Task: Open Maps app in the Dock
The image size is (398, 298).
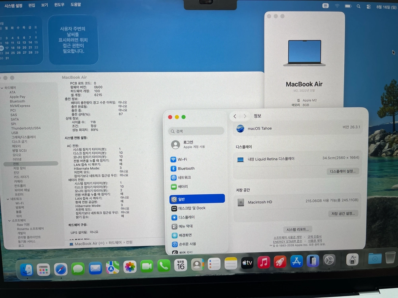Action: 113,267
